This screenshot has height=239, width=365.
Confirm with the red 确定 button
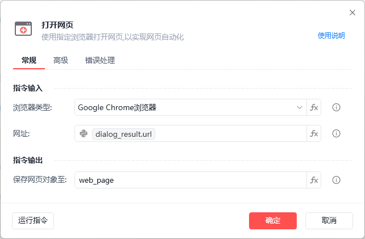(273, 221)
